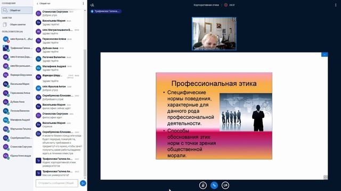Click the Герасимова Алёна chat message avatar
Screen dimensions: 341x191
38,41
